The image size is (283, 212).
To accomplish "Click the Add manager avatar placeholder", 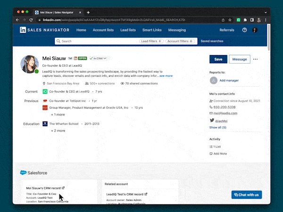I will [x=214, y=81].
